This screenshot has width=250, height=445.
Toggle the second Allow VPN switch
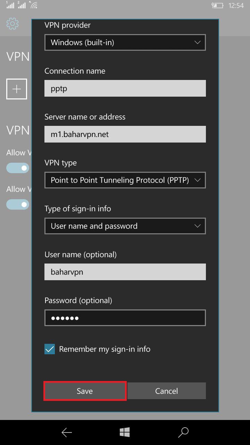(x=18, y=204)
